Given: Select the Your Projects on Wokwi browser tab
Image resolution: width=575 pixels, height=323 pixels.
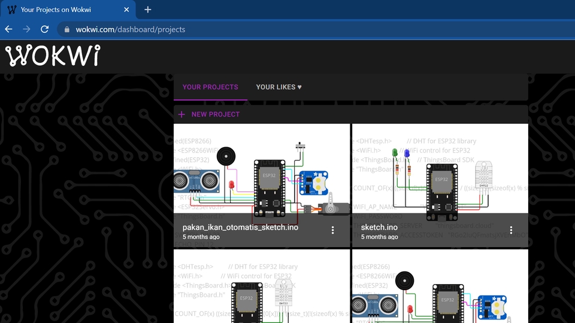Looking at the screenshot, I should (68, 10).
